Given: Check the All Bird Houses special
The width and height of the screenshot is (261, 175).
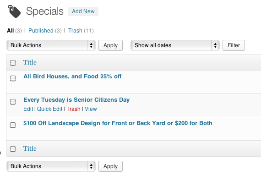Looking at the screenshot, I should click(x=13, y=78).
